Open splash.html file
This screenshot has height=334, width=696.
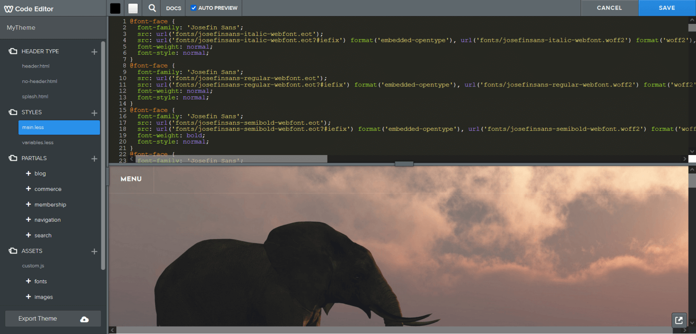point(35,97)
